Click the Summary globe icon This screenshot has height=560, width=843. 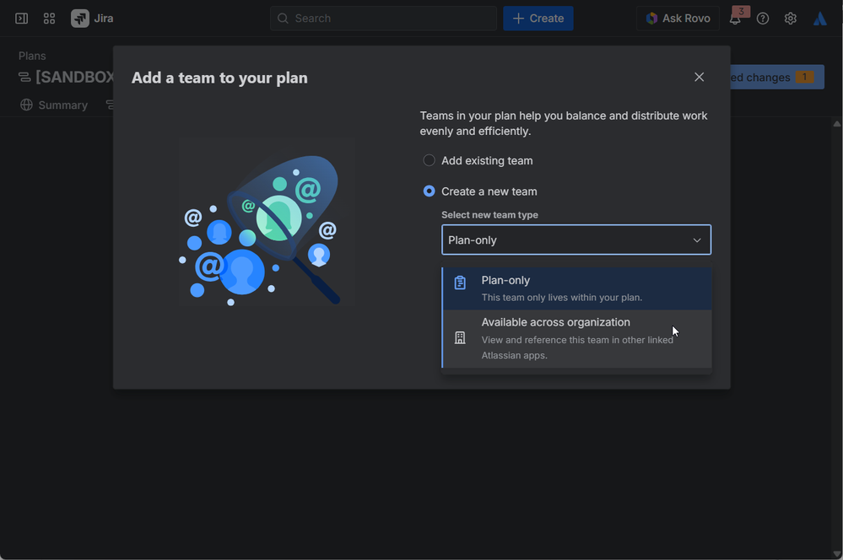pyautogui.click(x=26, y=105)
